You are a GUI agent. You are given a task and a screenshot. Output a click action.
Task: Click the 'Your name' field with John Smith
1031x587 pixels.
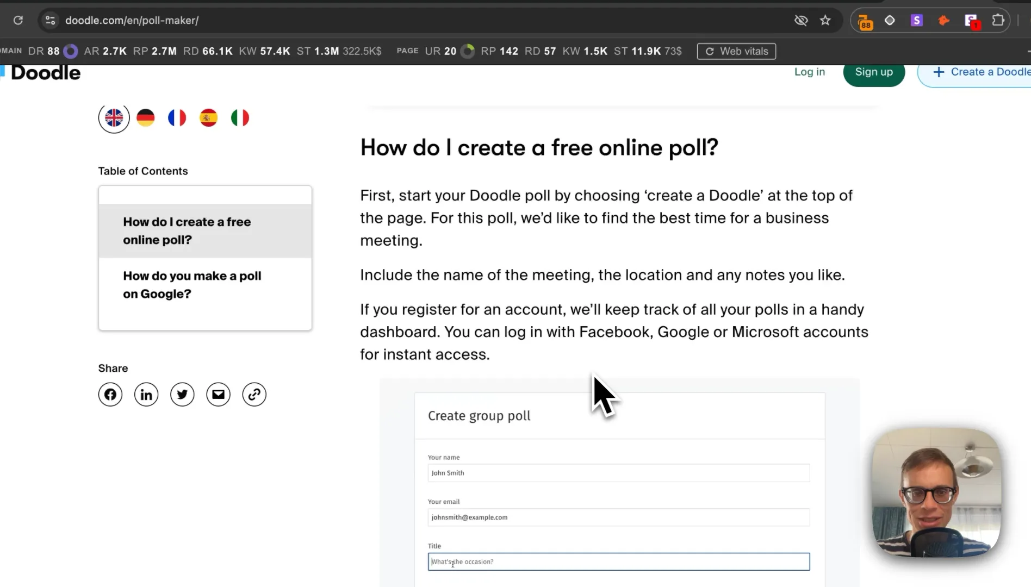coord(619,473)
